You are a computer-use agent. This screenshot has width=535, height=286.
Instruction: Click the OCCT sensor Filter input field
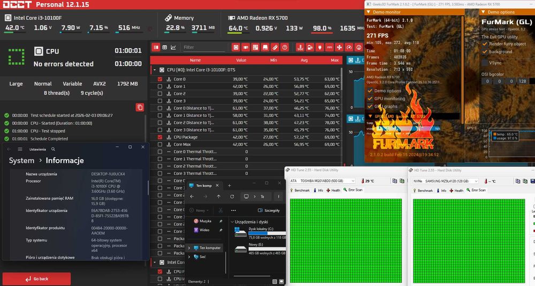click(204, 48)
